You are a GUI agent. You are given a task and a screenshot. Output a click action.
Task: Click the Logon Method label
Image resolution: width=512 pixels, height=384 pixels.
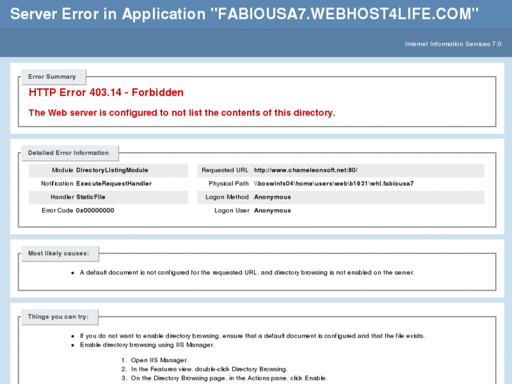coord(227,197)
